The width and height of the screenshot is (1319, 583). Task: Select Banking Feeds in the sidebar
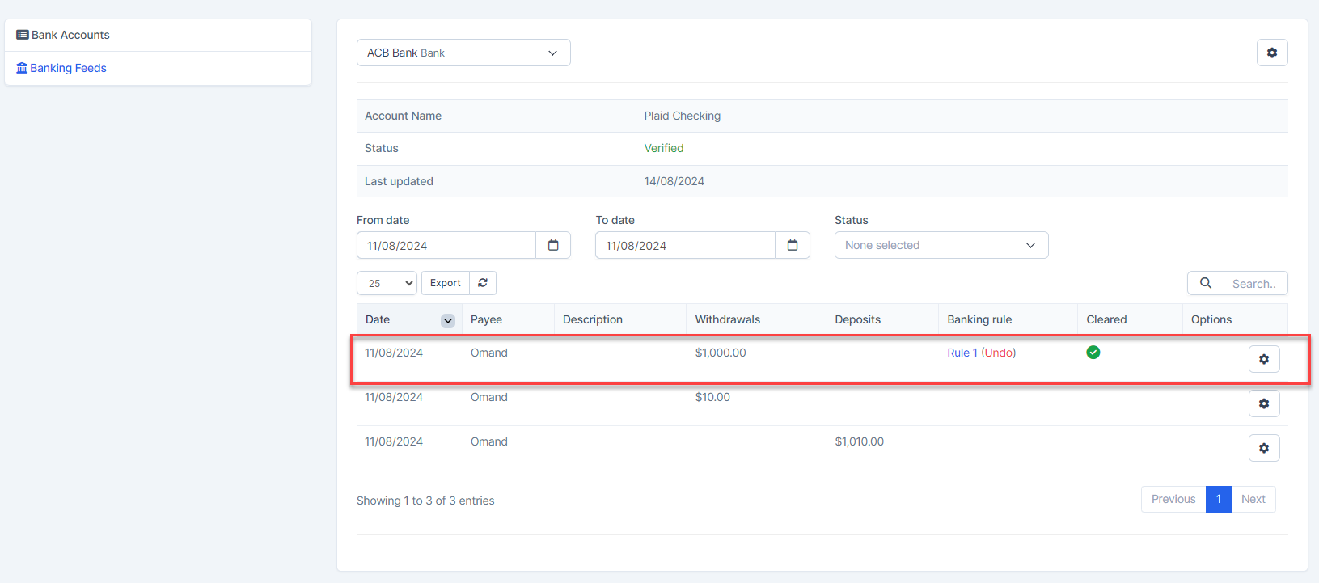click(68, 68)
